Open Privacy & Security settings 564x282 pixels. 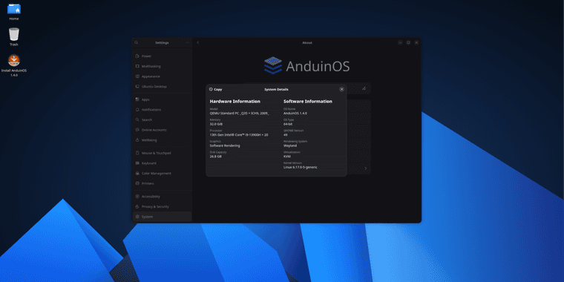[x=162, y=206]
